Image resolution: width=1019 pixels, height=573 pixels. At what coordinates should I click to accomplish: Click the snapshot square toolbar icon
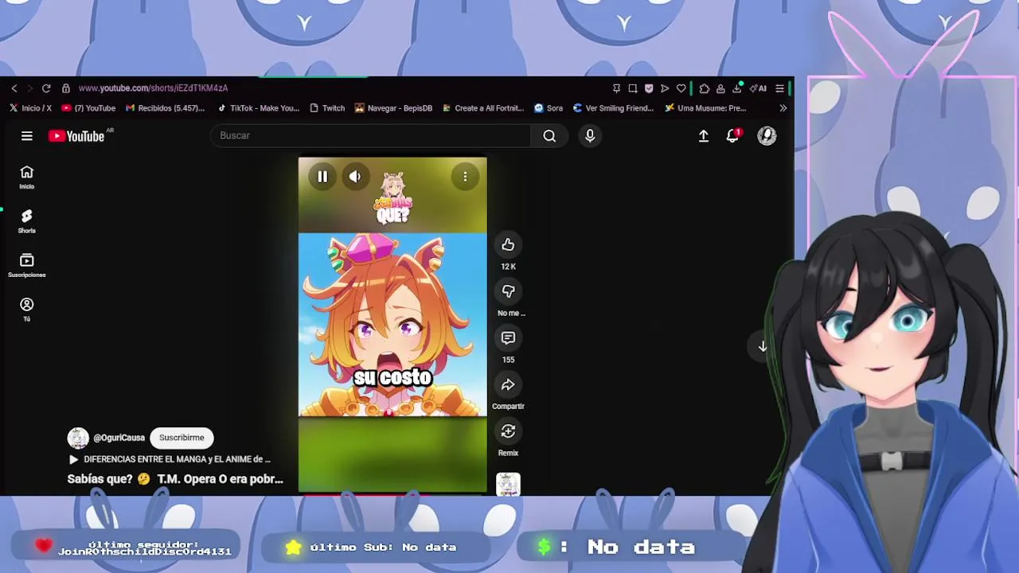633,88
